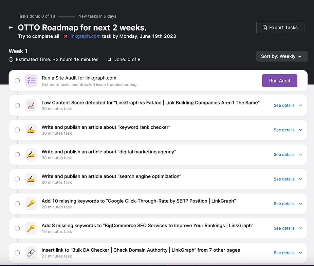Click the Write and publish search engine optimization title
Screen dimensions: 314x266
pos(111,176)
